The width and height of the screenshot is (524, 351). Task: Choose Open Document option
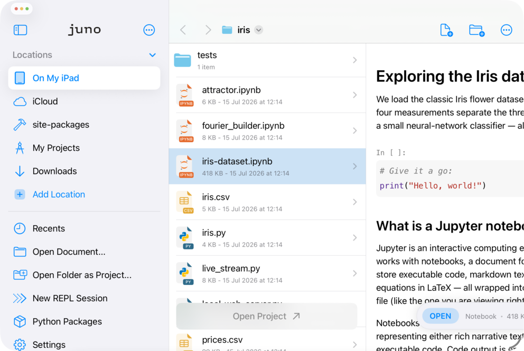[x=84, y=252]
